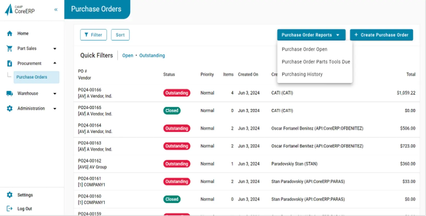
Task: Click [AVG] AV Group vendor name
Action: tap(92, 167)
